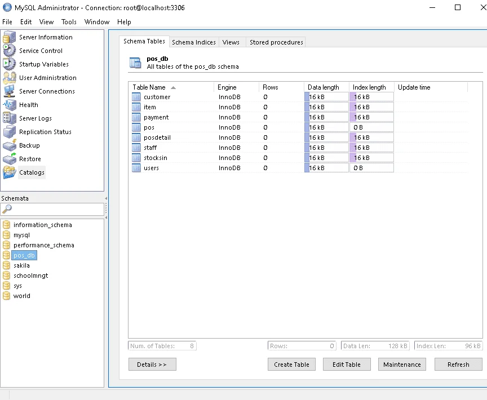Select the Schema Tables tab
The height and width of the screenshot is (400, 487).
point(144,41)
